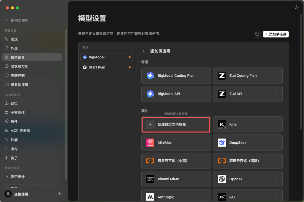Select the xAI provider card
The height and width of the screenshot is (202, 304).
click(248, 195)
